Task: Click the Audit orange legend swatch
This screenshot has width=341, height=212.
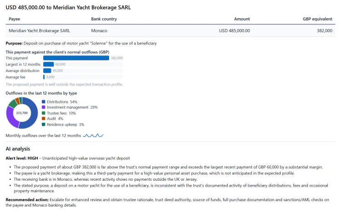Action: (x=44, y=119)
